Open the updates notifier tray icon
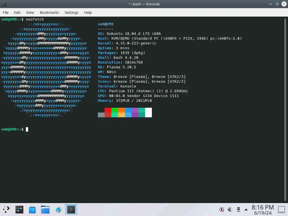 (x=222, y=209)
